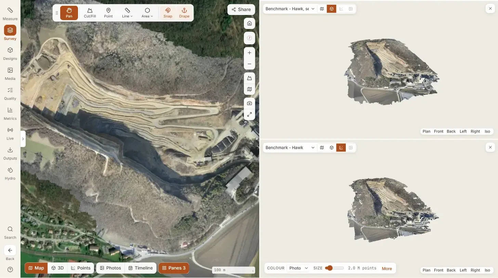Take a map snapshot with camera icon
Image resolution: width=498 pixels, height=278 pixels.
point(249,103)
